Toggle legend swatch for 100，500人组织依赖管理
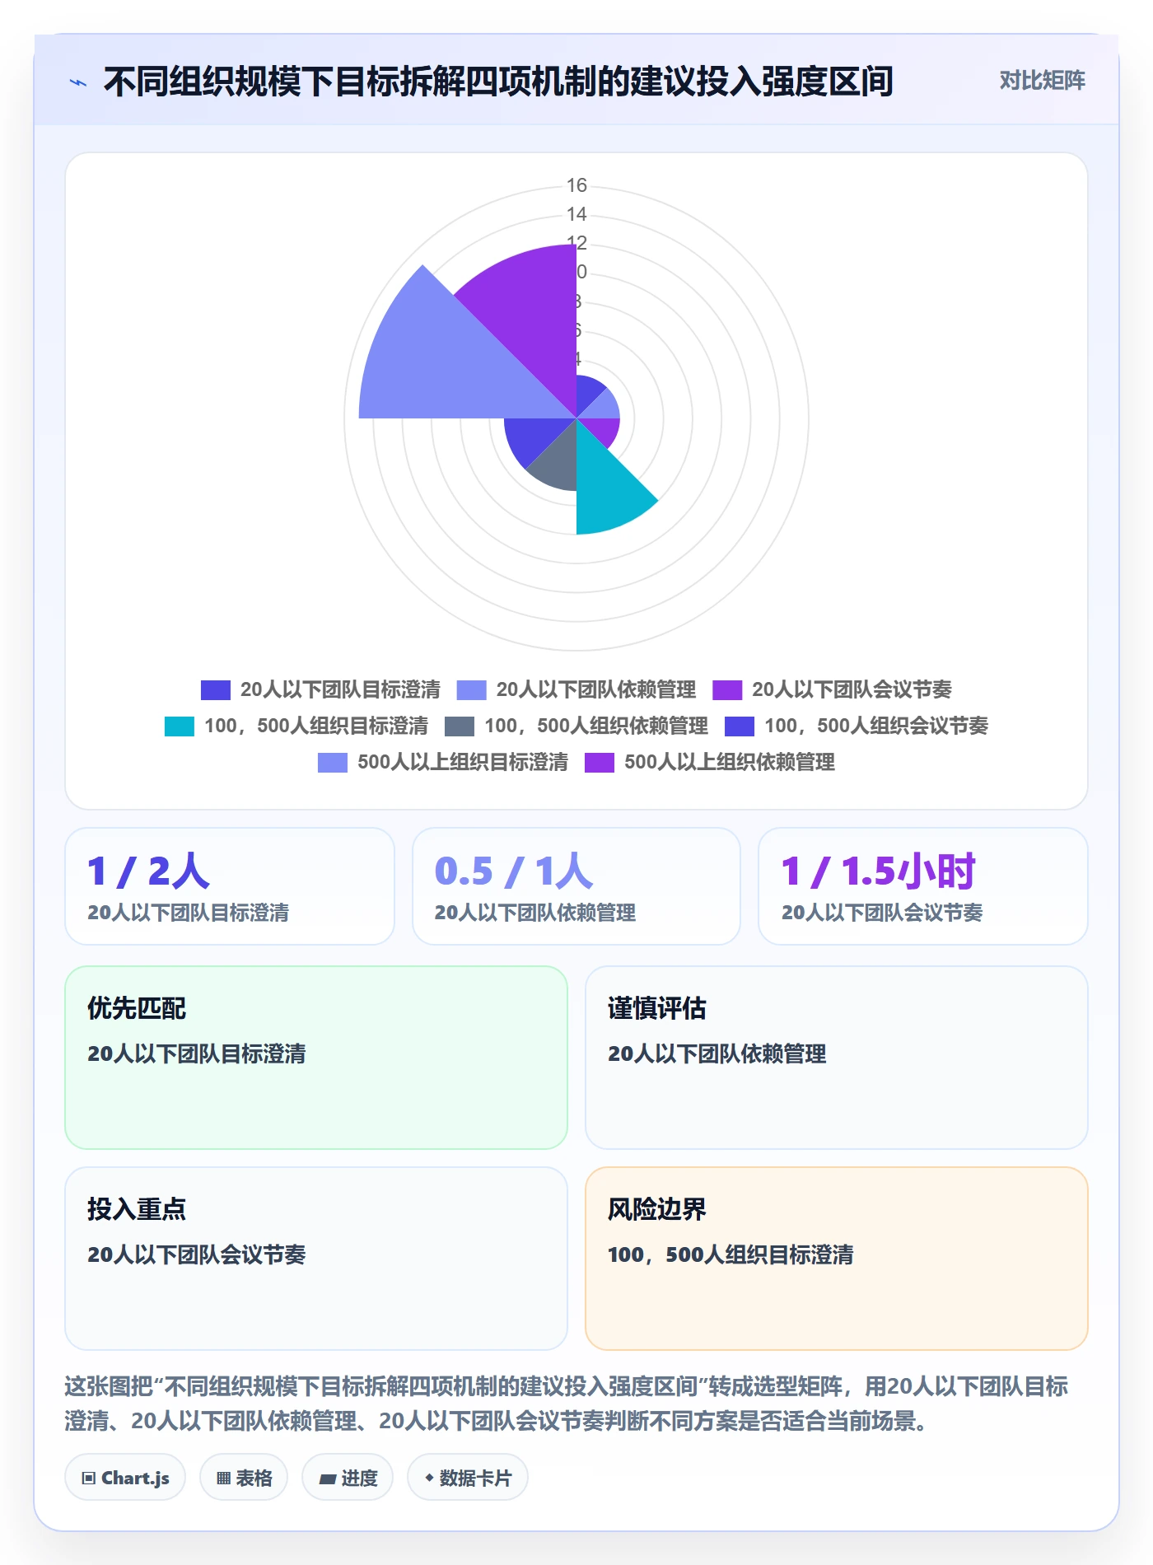1153x1565 pixels. (x=460, y=726)
